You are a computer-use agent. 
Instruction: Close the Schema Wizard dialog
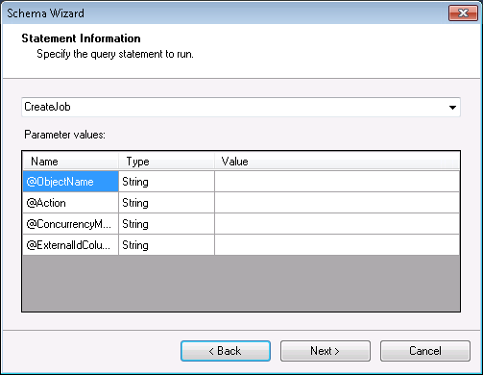(x=463, y=13)
